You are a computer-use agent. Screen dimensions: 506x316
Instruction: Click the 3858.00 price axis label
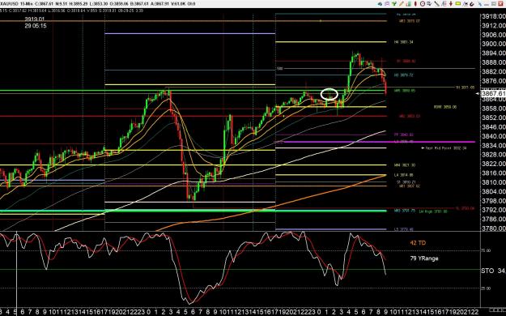493,109
